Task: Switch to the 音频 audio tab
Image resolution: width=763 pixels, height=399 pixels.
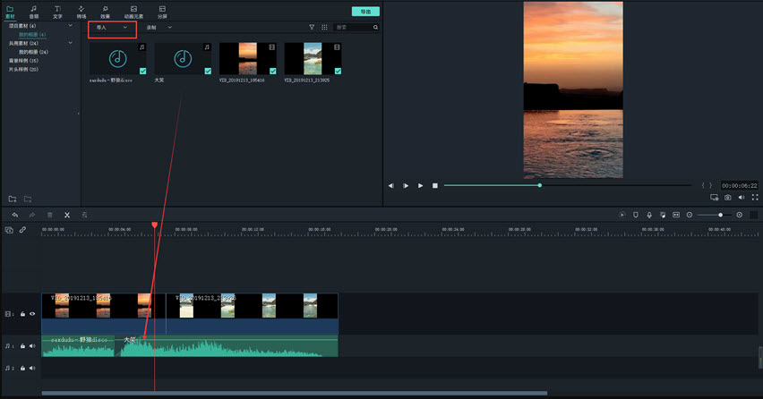Action: [33, 12]
